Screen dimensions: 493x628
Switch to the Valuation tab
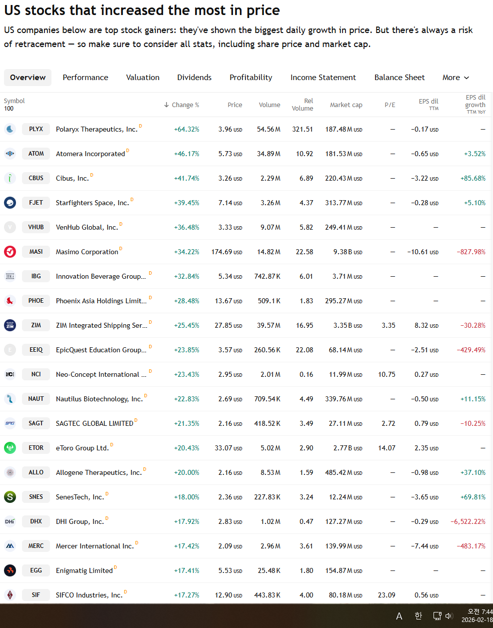pyautogui.click(x=143, y=78)
